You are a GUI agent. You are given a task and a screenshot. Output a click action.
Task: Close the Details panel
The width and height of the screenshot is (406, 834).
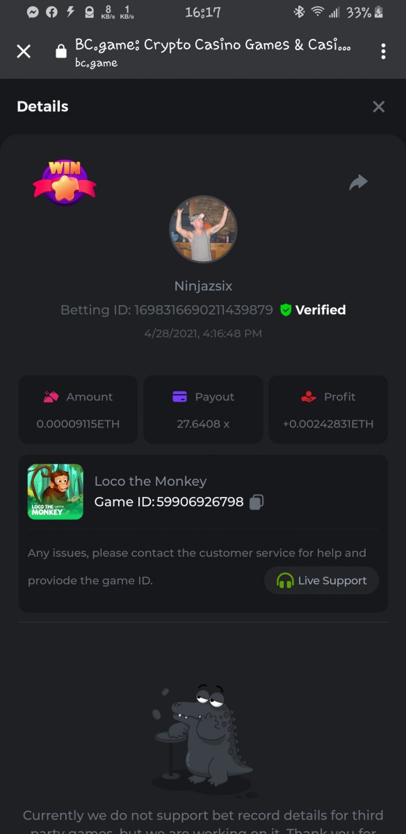(379, 106)
